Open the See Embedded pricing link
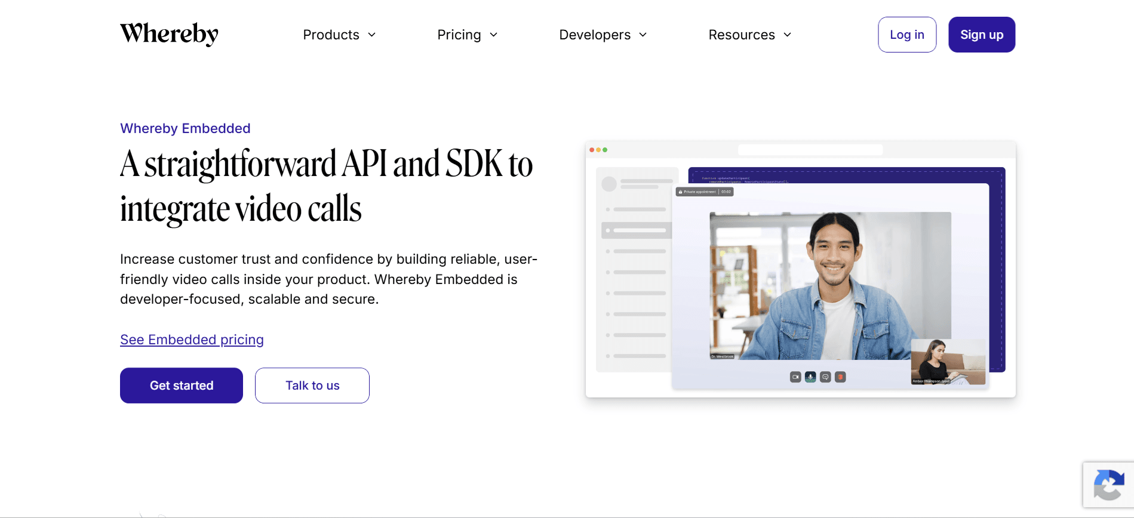 tap(192, 340)
